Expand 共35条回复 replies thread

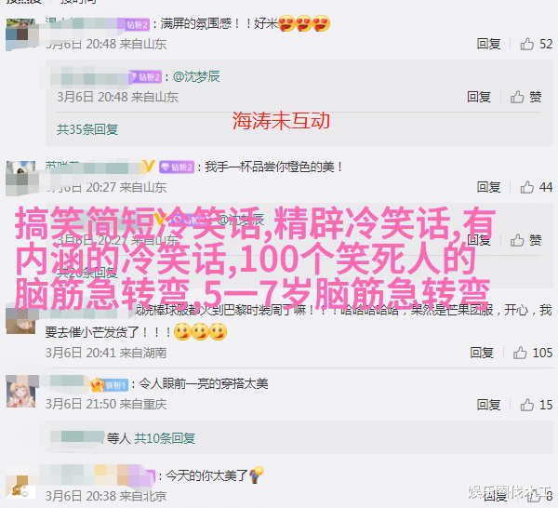(x=87, y=129)
